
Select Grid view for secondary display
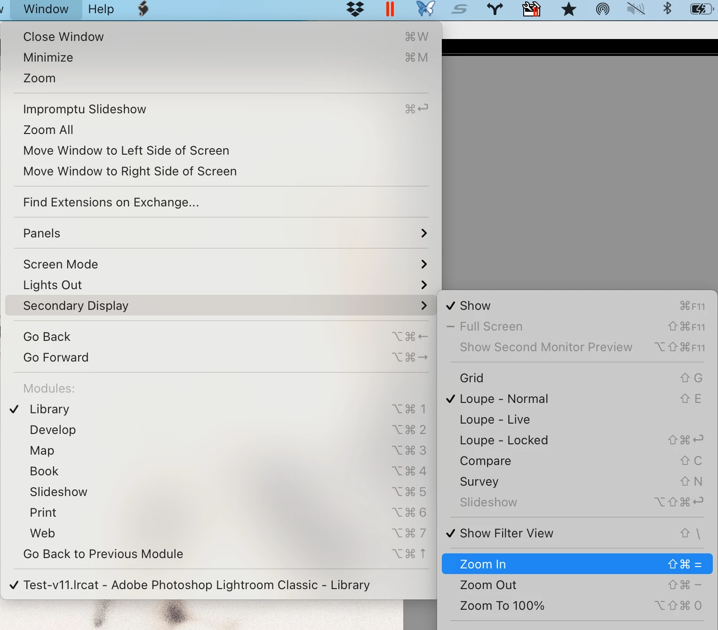[x=577, y=378]
